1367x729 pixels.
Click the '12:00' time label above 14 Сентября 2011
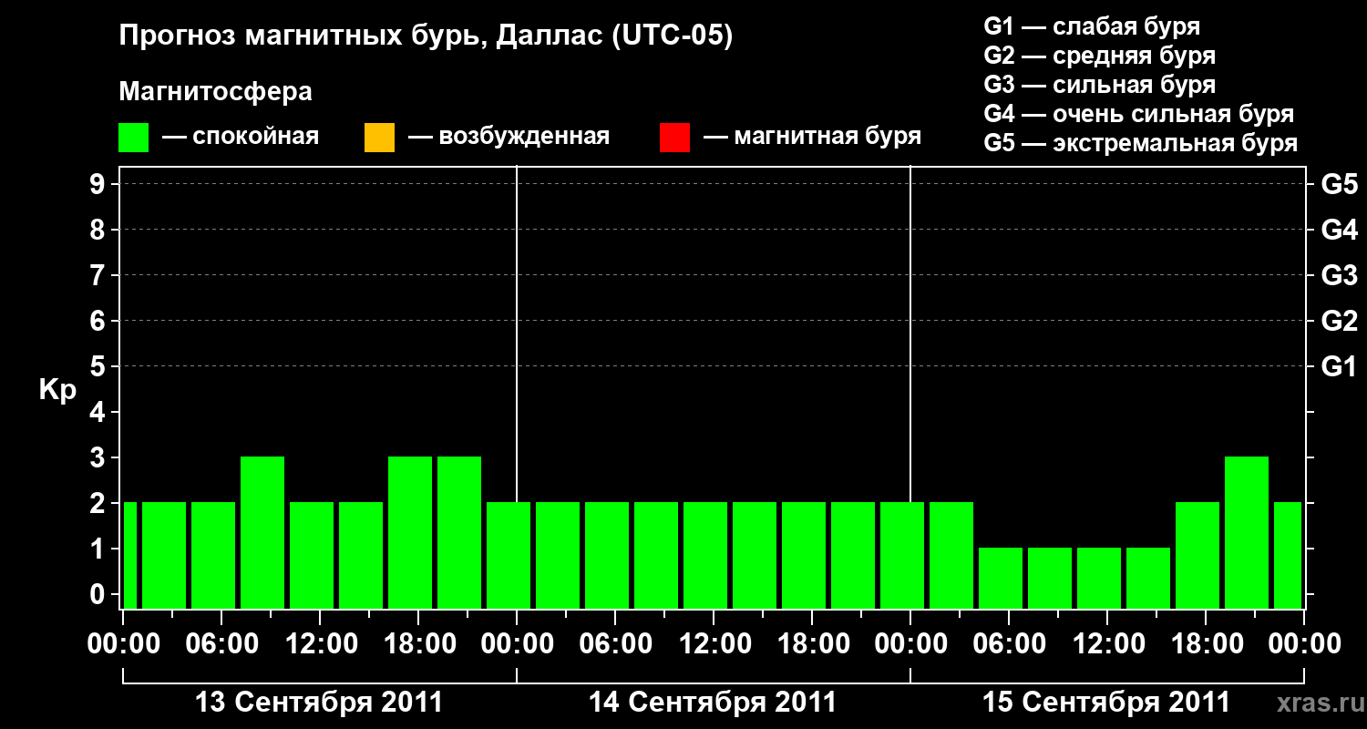point(714,644)
